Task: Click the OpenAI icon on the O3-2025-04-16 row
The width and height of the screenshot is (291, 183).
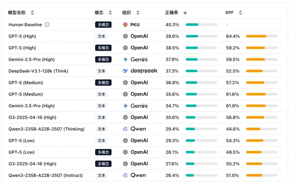Action: click(x=125, y=117)
